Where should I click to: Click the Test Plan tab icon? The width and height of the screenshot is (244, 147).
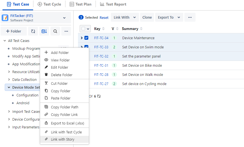point(72,4)
